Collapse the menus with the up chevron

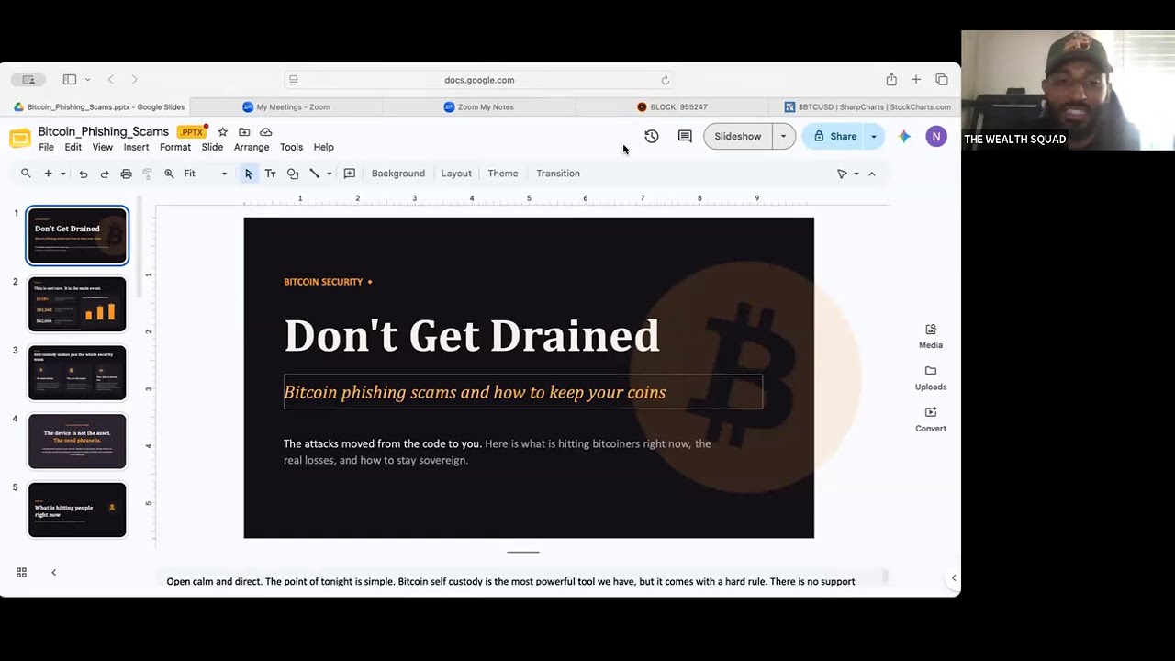[x=872, y=174]
